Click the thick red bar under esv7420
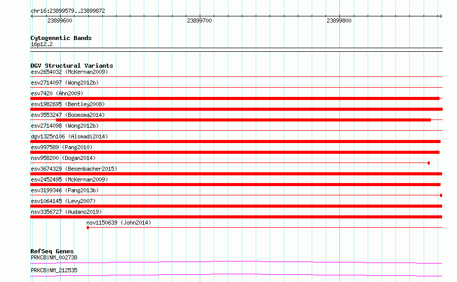457x282 pixels. 235,98
